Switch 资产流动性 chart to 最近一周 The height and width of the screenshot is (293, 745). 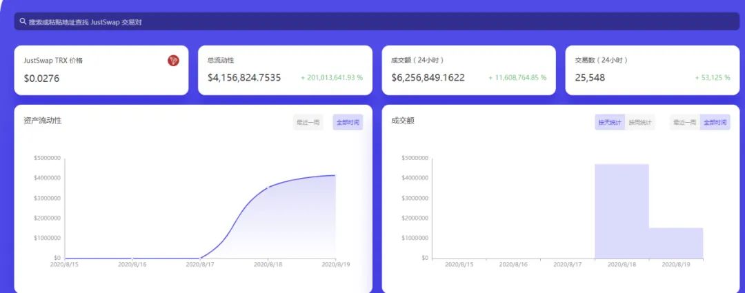(x=308, y=123)
